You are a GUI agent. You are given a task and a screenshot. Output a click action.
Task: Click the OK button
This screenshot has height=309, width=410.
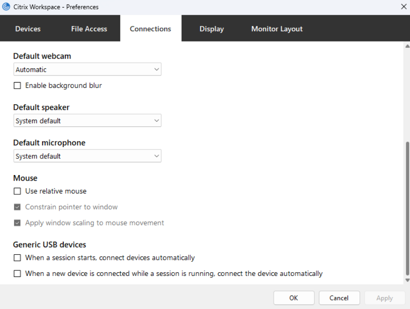point(293,298)
